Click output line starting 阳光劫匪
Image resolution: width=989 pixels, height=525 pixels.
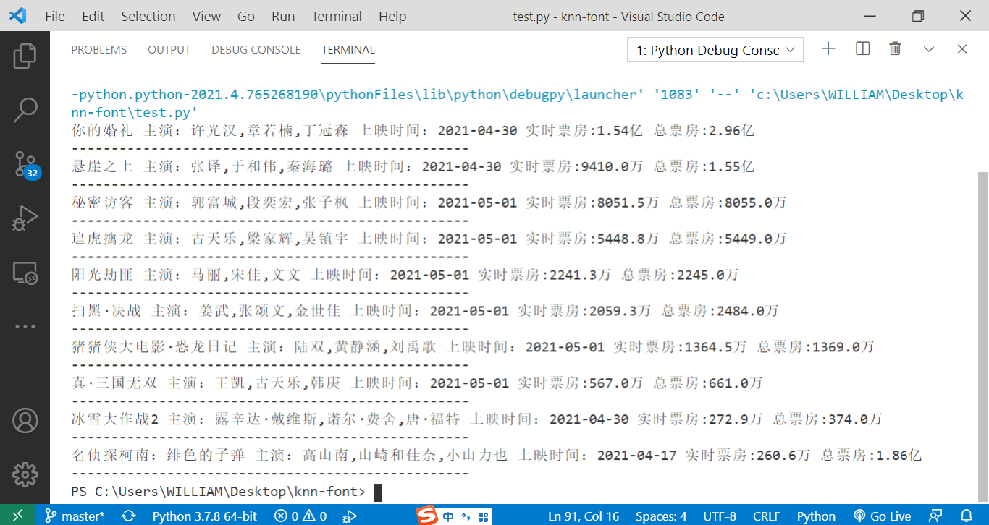pos(405,276)
